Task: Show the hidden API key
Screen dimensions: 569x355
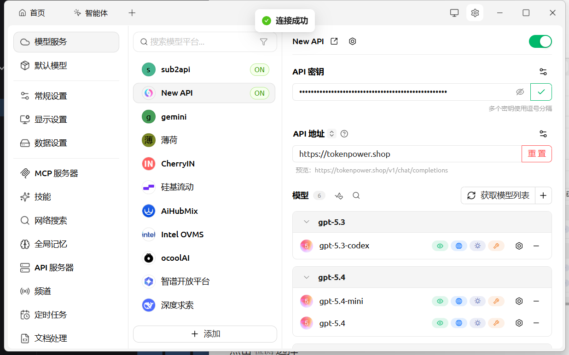Action: 520,92
